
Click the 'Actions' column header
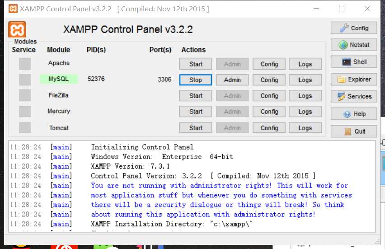193,50
